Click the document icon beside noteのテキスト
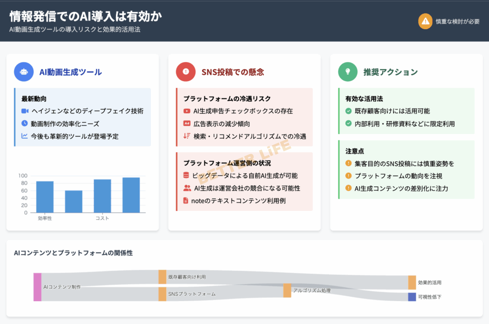The height and width of the screenshot is (324, 489). (187, 201)
